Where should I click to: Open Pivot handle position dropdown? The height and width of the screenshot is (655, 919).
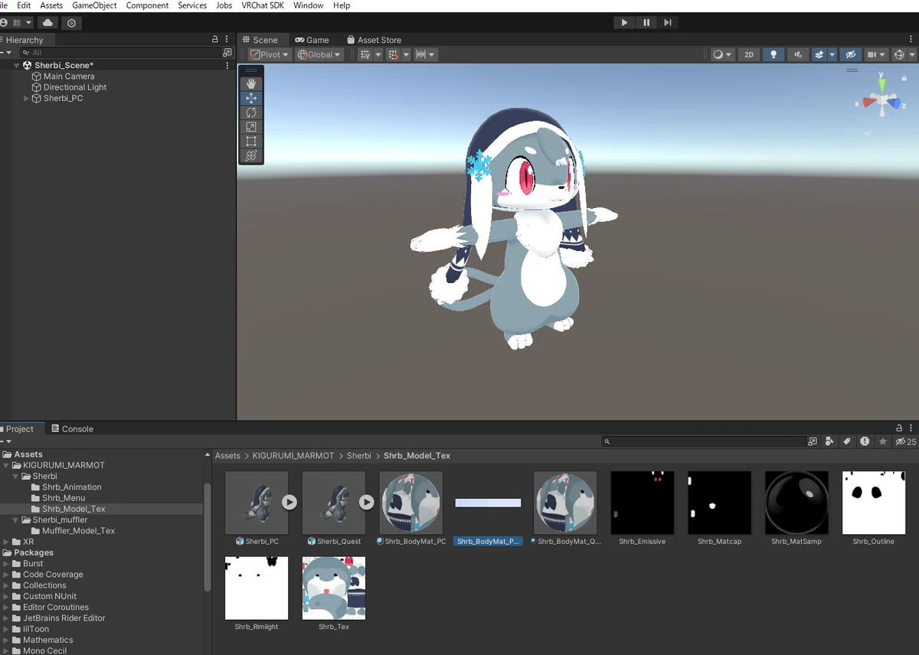pyautogui.click(x=270, y=54)
